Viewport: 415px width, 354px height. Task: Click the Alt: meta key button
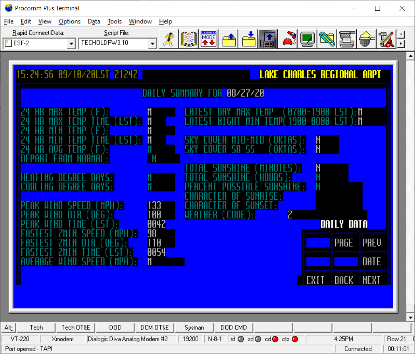9,327
